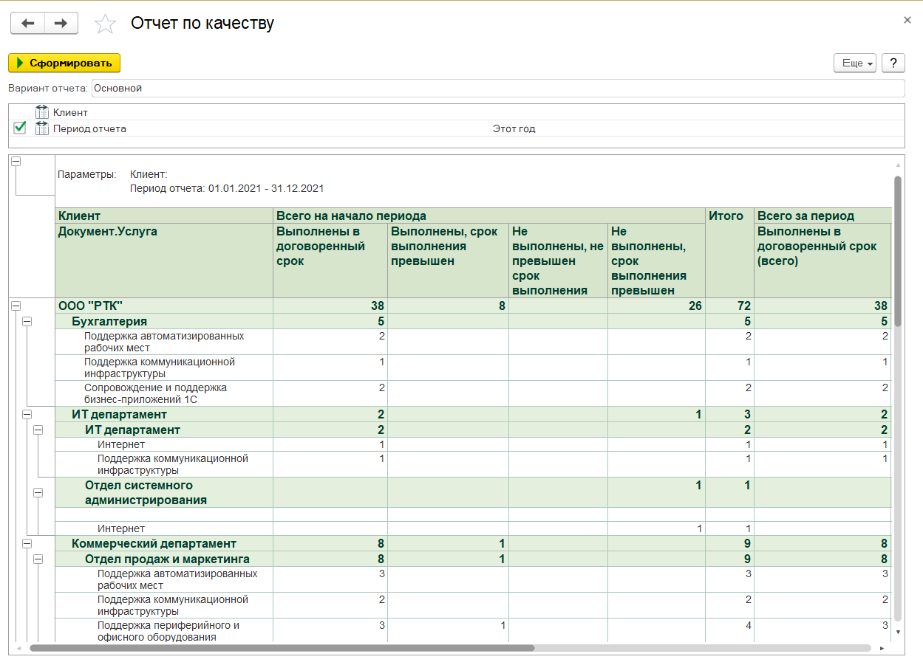Open the Еще dropdown menu

point(855,63)
